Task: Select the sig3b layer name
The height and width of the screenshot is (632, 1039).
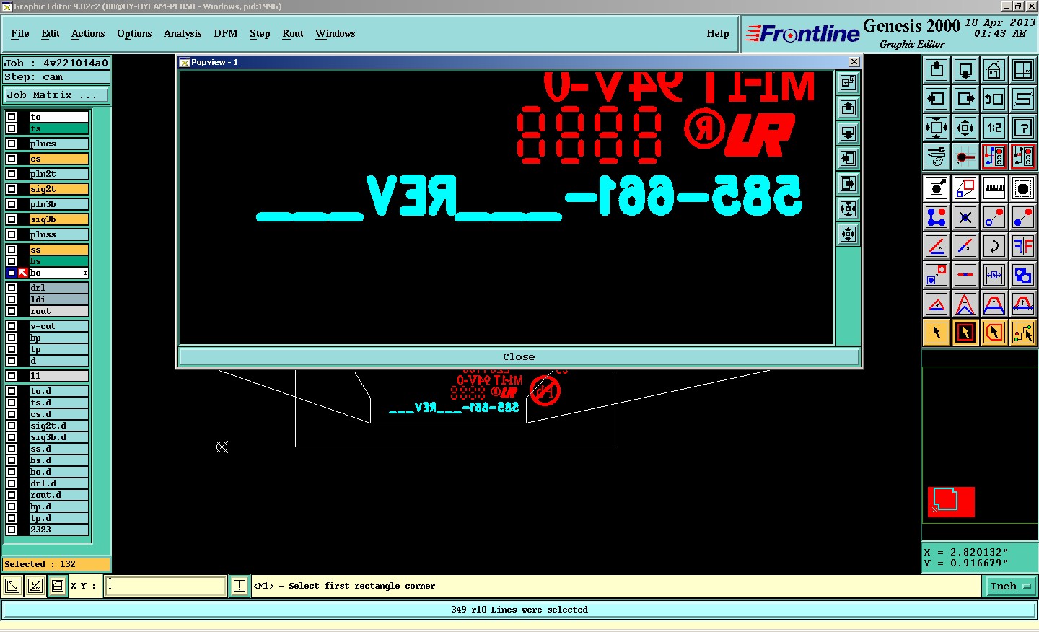Action: pyautogui.click(x=58, y=219)
